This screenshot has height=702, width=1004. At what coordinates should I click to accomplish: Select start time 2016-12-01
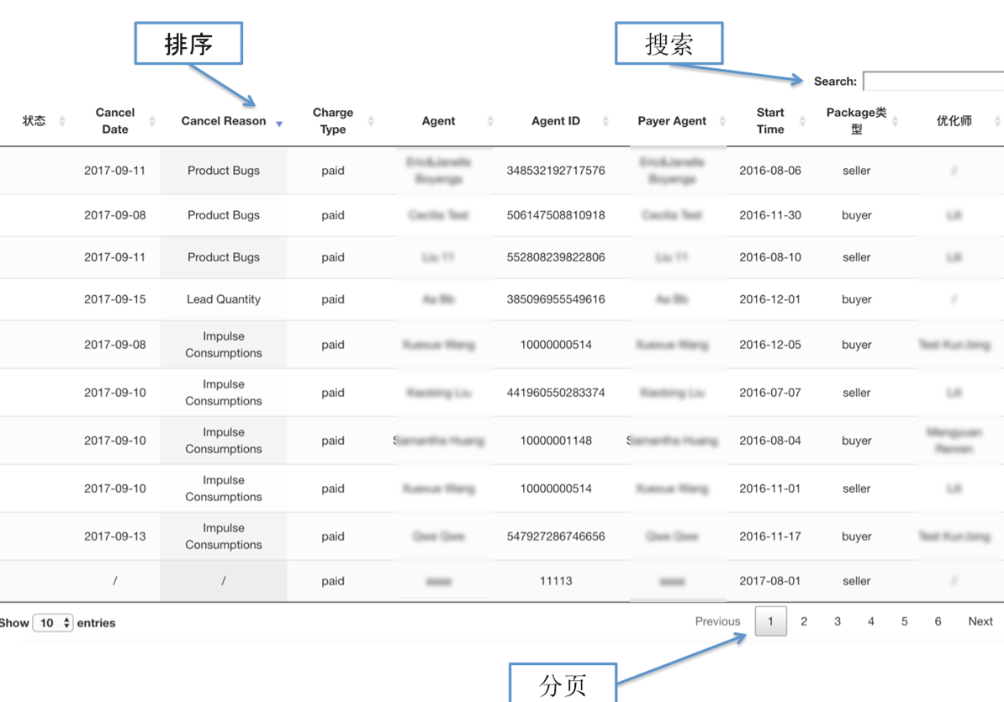(770, 299)
